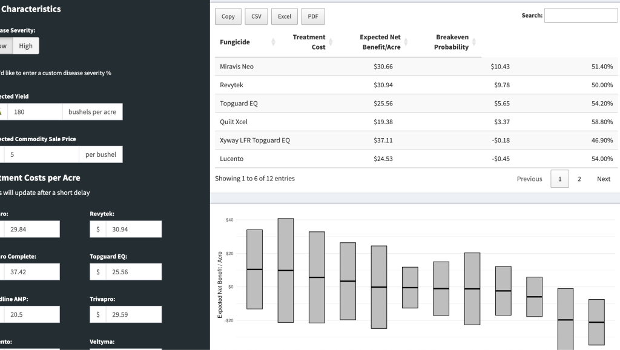Click the 58.80% breakeven probability cell

pos(602,122)
